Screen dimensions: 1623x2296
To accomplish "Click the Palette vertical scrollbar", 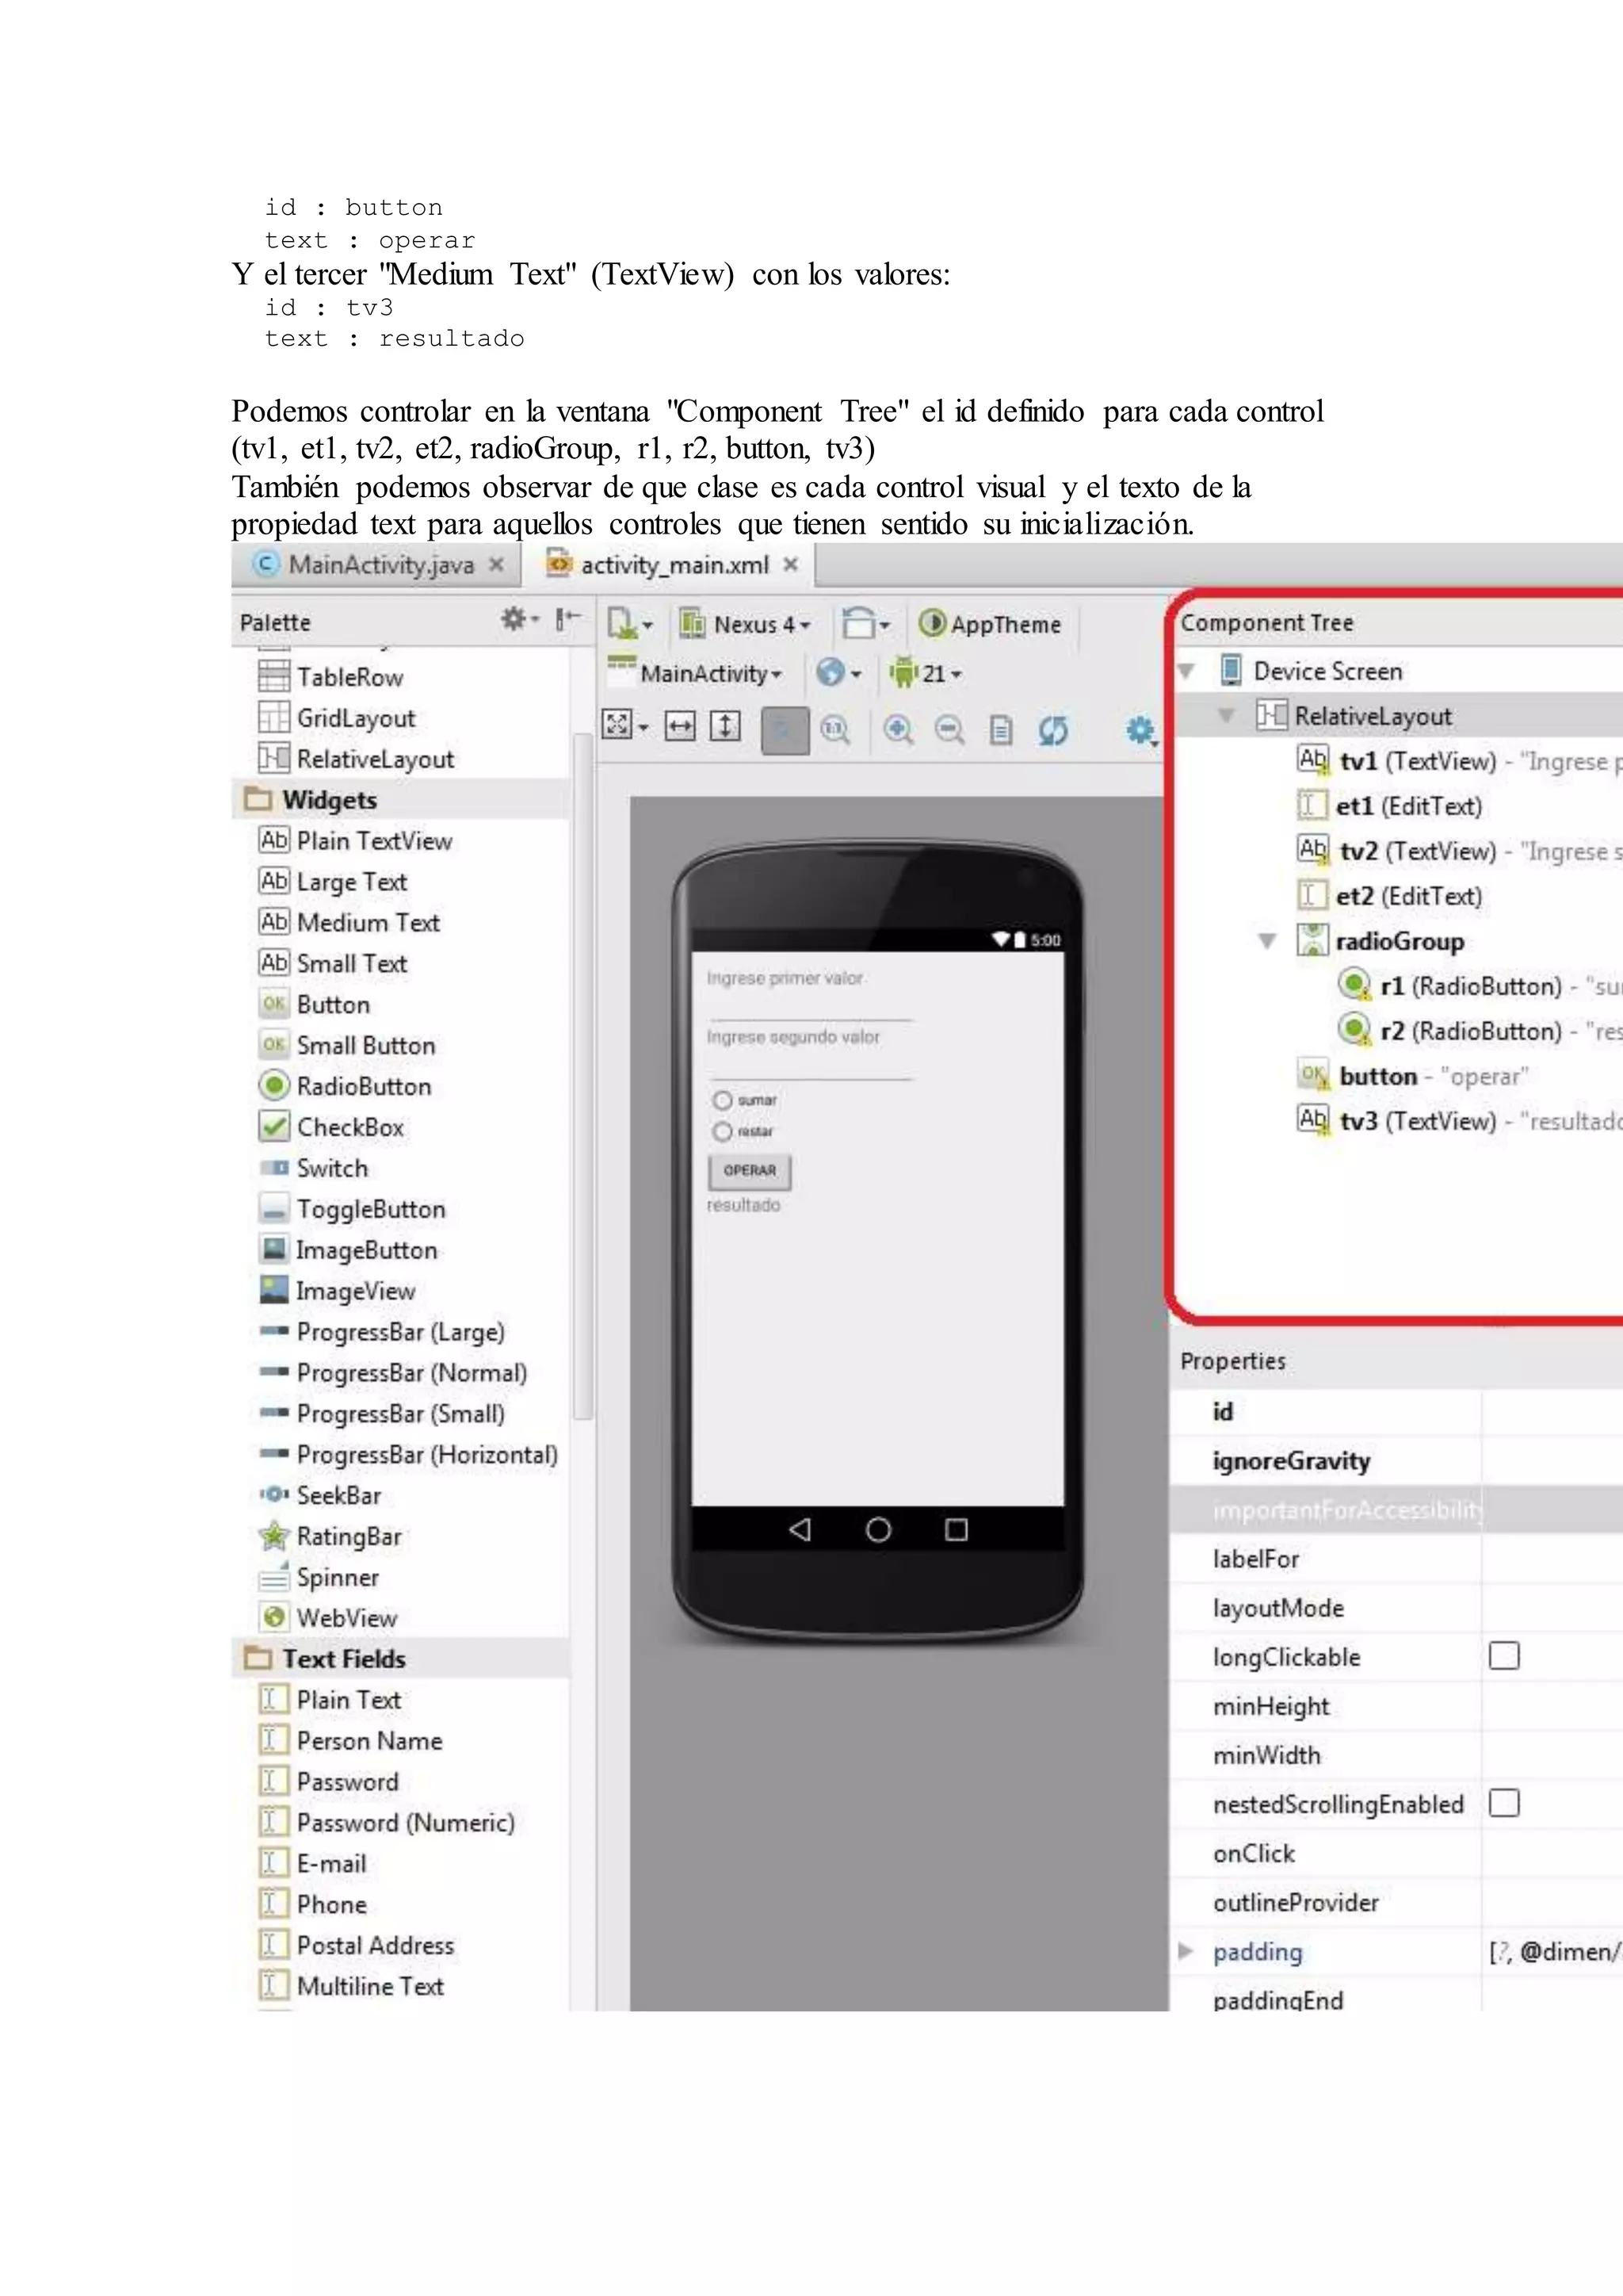I will [x=582, y=1075].
